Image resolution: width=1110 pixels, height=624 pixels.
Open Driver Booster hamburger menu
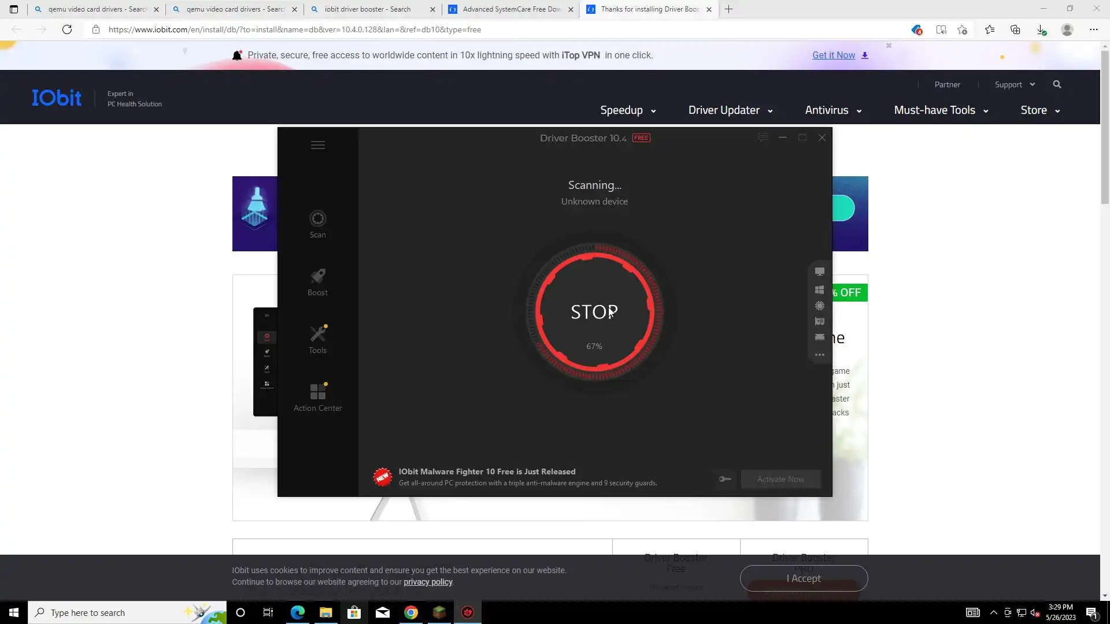point(317,145)
